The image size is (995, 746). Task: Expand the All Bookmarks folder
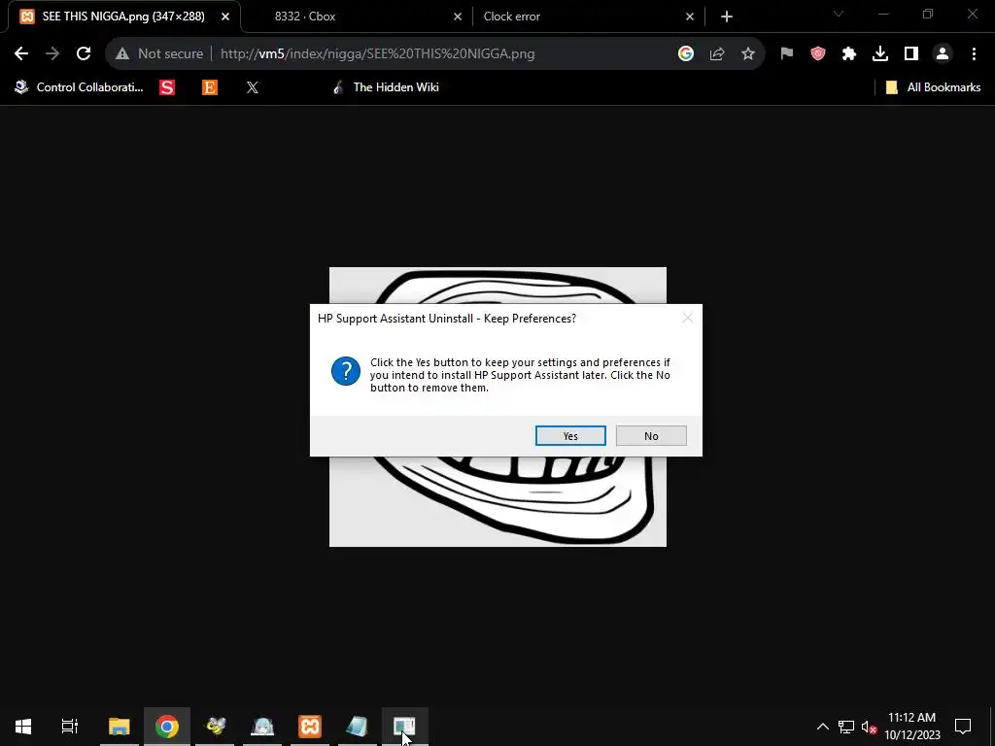[x=934, y=87]
